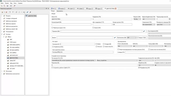Select ДИАГНОСТИКА item in the navigator right pane
The image size is (171, 96).
31,16
